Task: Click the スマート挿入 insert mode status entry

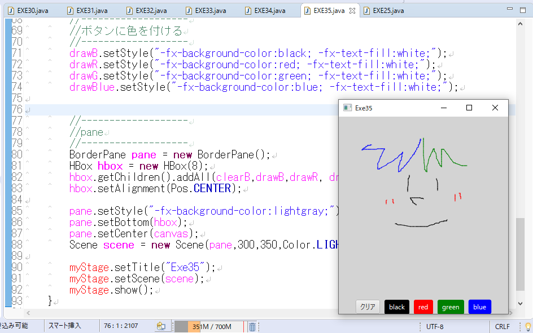Action: (64, 326)
